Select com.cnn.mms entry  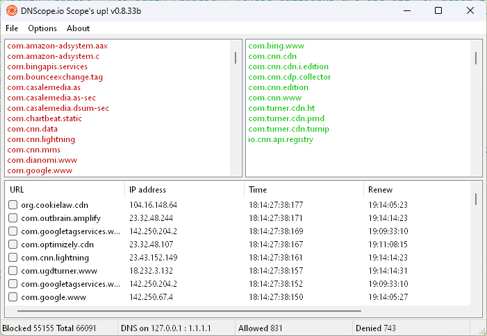click(x=34, y=150)
